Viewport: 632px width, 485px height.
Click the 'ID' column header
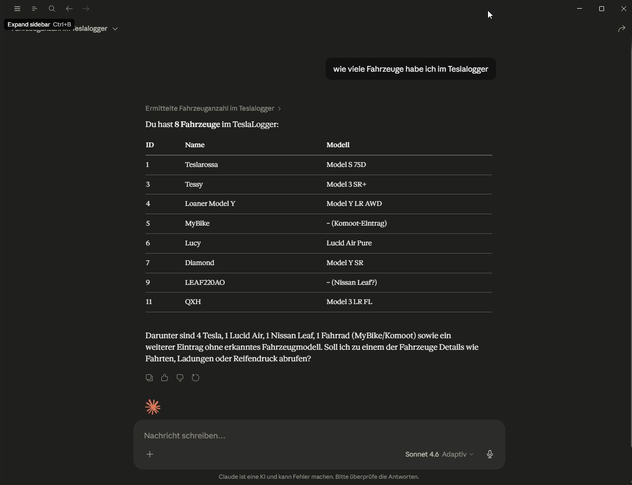(150, 145)
